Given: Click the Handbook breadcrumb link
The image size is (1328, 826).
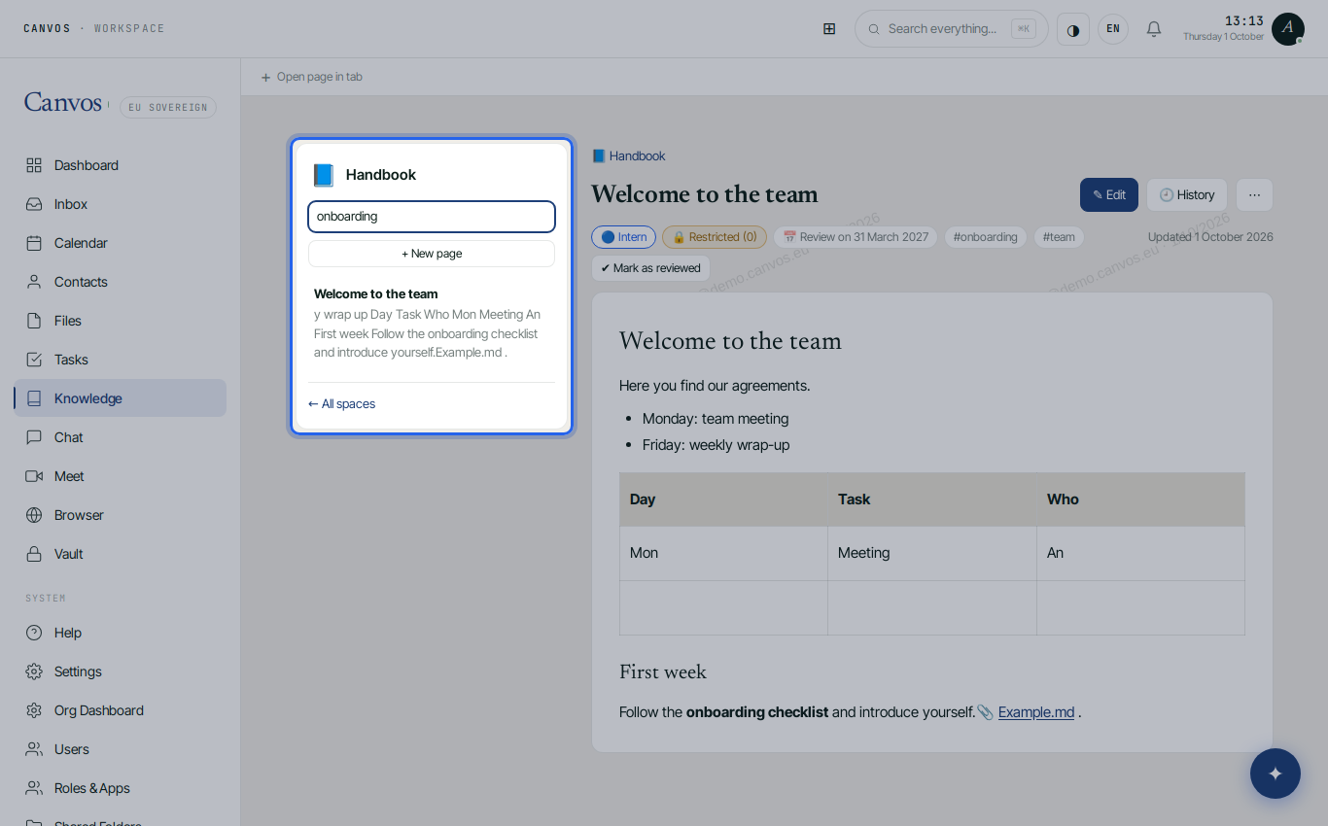Looking at the screenshot, I should pyautogui.click(x=628, y=155).
